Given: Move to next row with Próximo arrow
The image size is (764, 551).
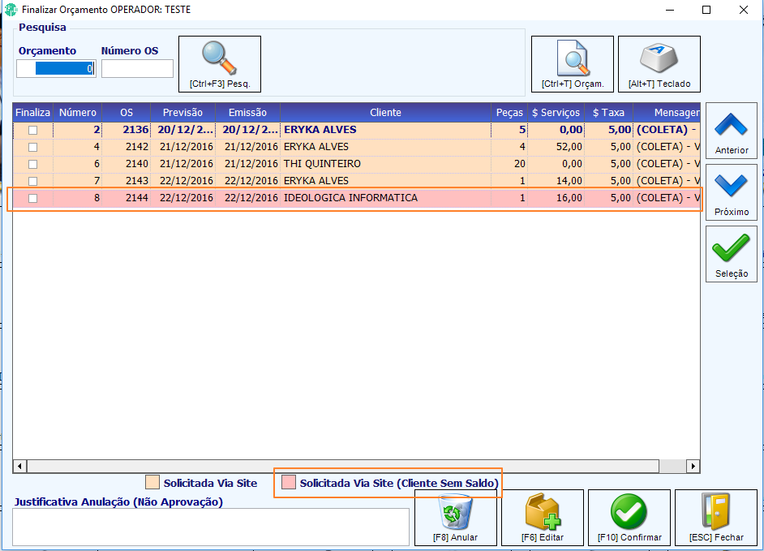Looking at the screenshot, I should [732, 192].
